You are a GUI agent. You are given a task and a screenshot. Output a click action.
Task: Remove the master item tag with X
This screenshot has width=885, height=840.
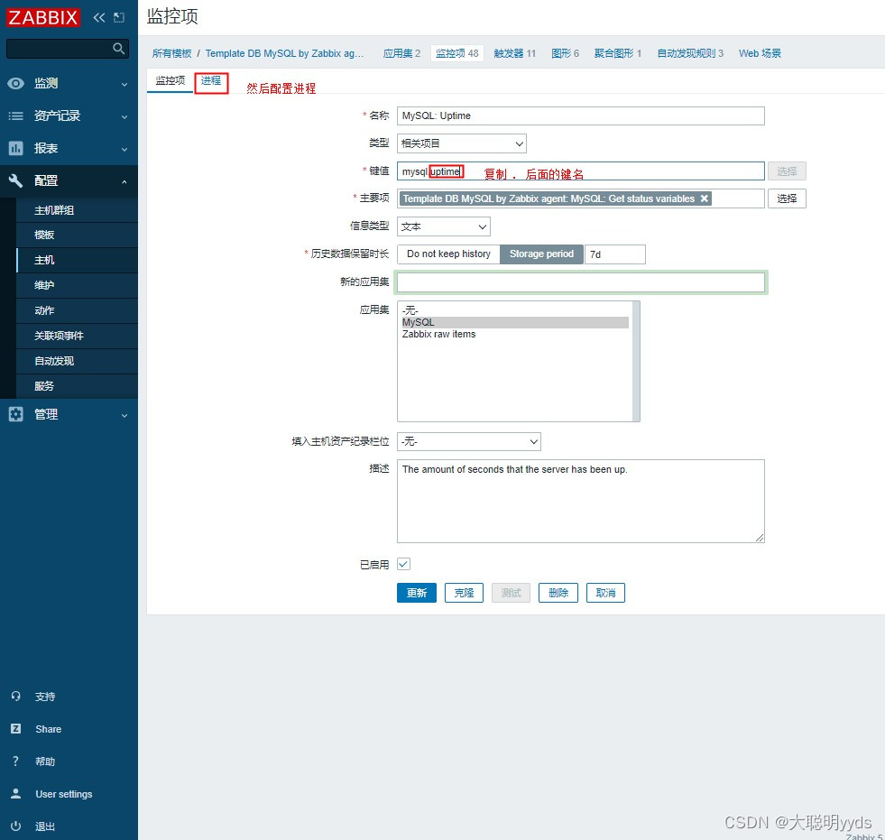coord(704,198)
